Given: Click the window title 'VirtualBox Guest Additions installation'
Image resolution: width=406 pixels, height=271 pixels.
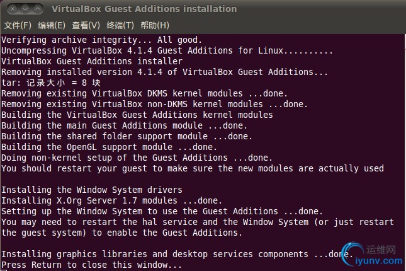Looking at the screenshot, I should pyautogui.click(x=144, y=9).
